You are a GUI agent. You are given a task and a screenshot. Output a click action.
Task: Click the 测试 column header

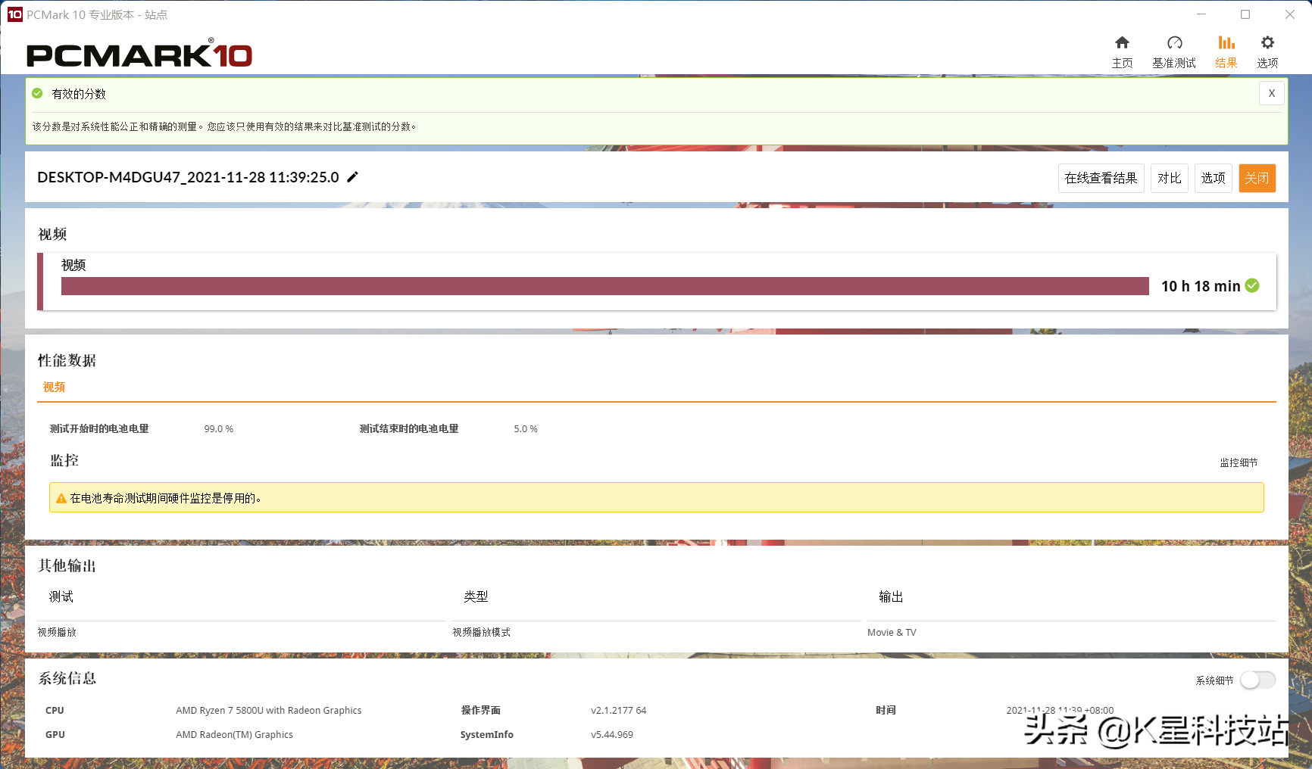61,596
